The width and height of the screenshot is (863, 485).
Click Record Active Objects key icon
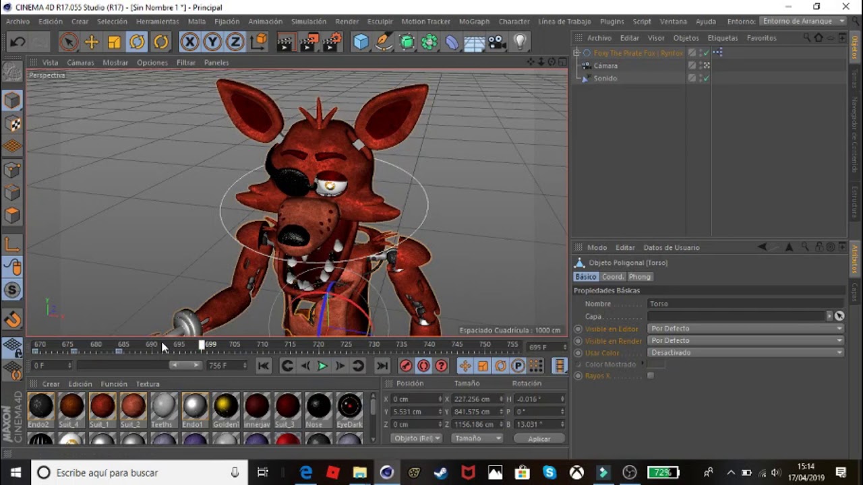point(406,366)
